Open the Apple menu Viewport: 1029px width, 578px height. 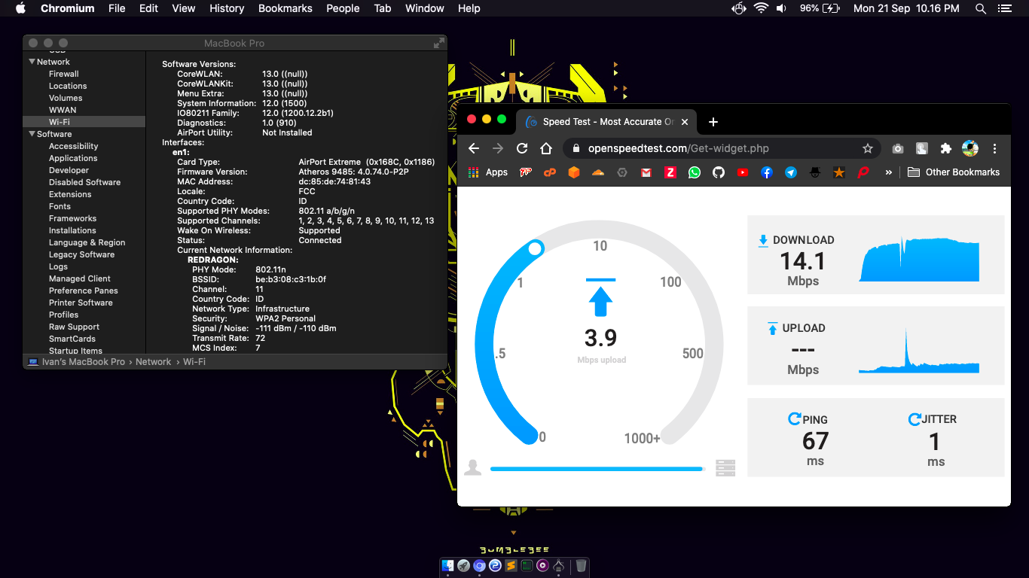click(x=20, y=8)
